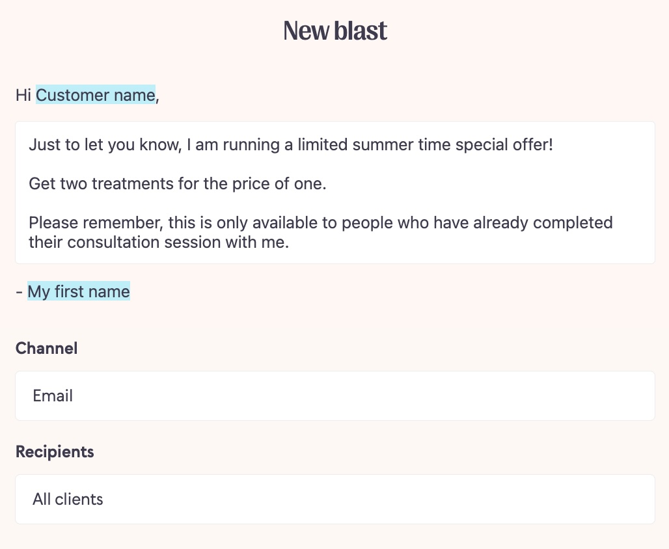Image resolution: width=669 pixels, height=549 pixels.
Task: Open the Channel dropdown showing Email
Action: tap(335, 396)
